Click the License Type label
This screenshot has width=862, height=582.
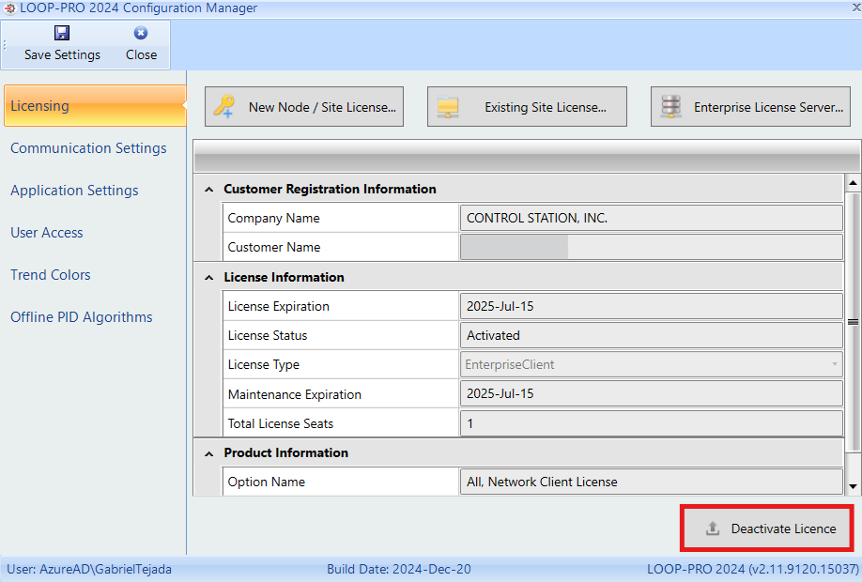pyautogui.click(x=263, y=364)
